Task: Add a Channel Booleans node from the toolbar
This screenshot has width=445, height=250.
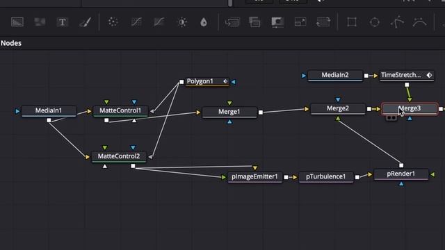Action: coord(254,22)
